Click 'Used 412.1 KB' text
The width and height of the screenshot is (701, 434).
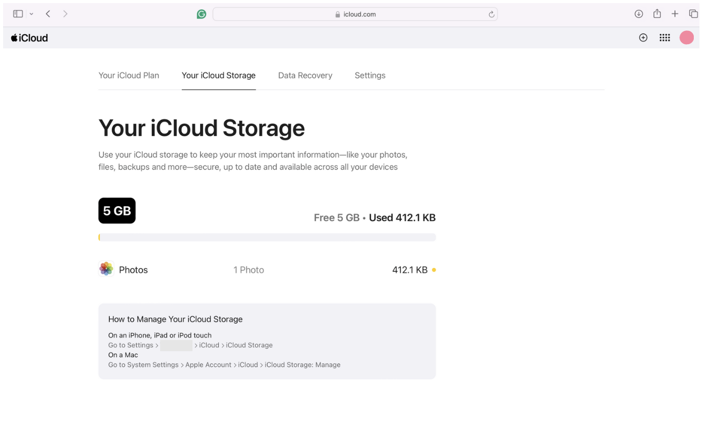tap(402, 218)
